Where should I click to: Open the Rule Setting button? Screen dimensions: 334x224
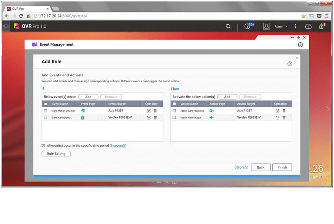point(56,154)
